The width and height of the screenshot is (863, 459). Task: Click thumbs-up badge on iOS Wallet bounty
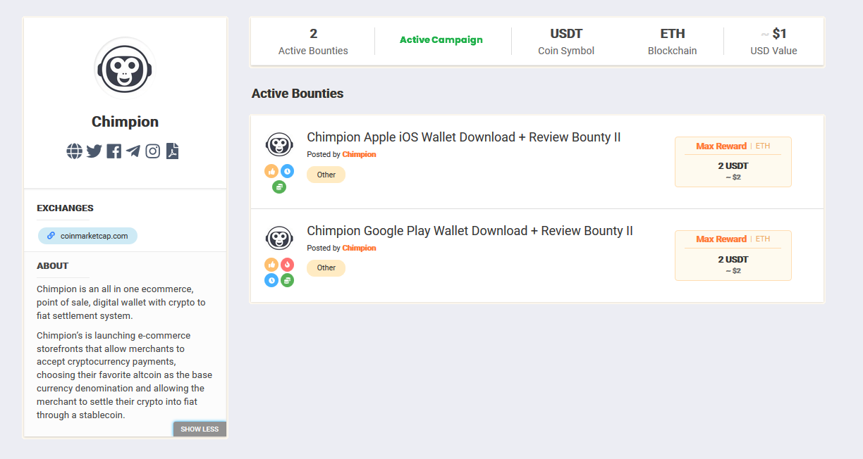click(x=271, y=171)
